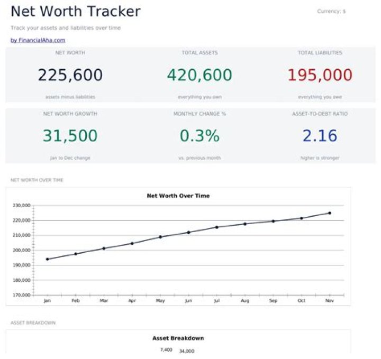The image size is (381, 359).
Task: Click the Net Worth value 225,600
Action: pos(70,75)
